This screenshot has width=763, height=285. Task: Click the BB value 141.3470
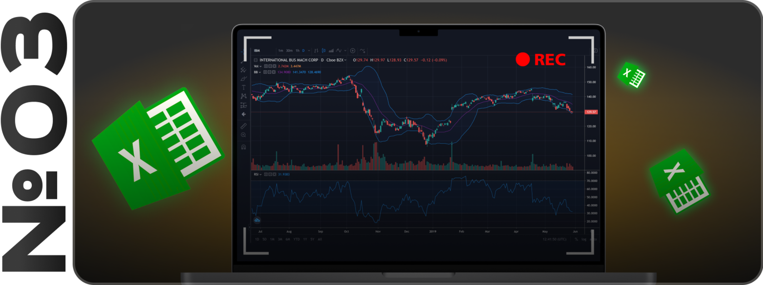(x=299, y=72)
